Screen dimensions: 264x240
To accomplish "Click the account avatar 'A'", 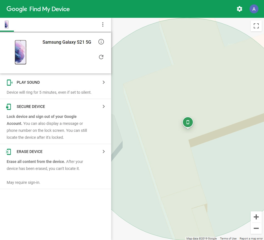I will (254, 9).
